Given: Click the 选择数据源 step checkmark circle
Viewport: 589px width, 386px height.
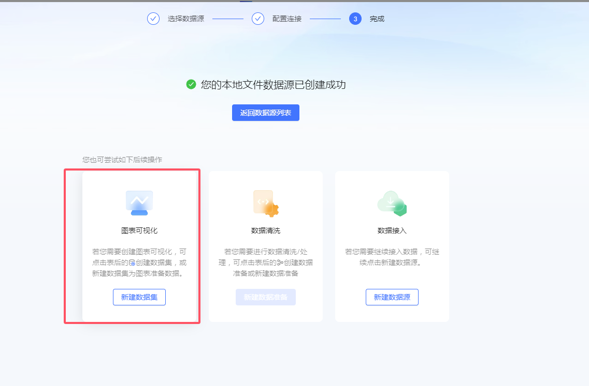Looking at the screenshot, I should click(x=153, y=19).
